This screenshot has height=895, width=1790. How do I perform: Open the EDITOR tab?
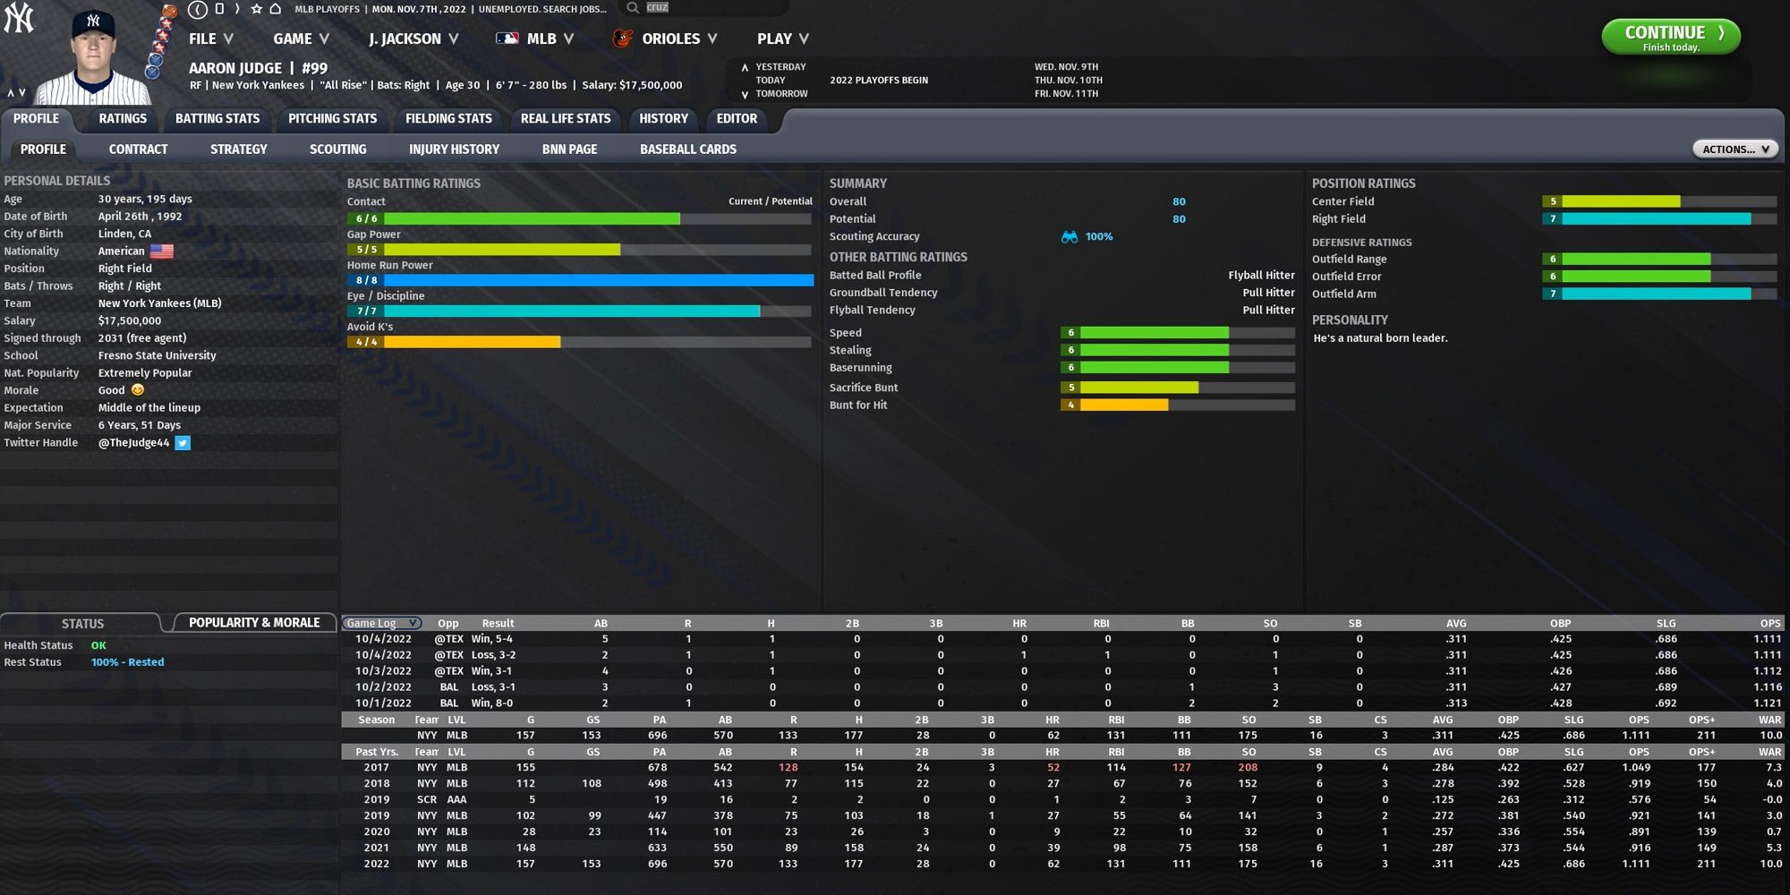click(737, 118)
